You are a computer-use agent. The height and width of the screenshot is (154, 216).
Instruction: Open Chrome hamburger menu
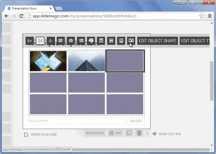point(210,16)
